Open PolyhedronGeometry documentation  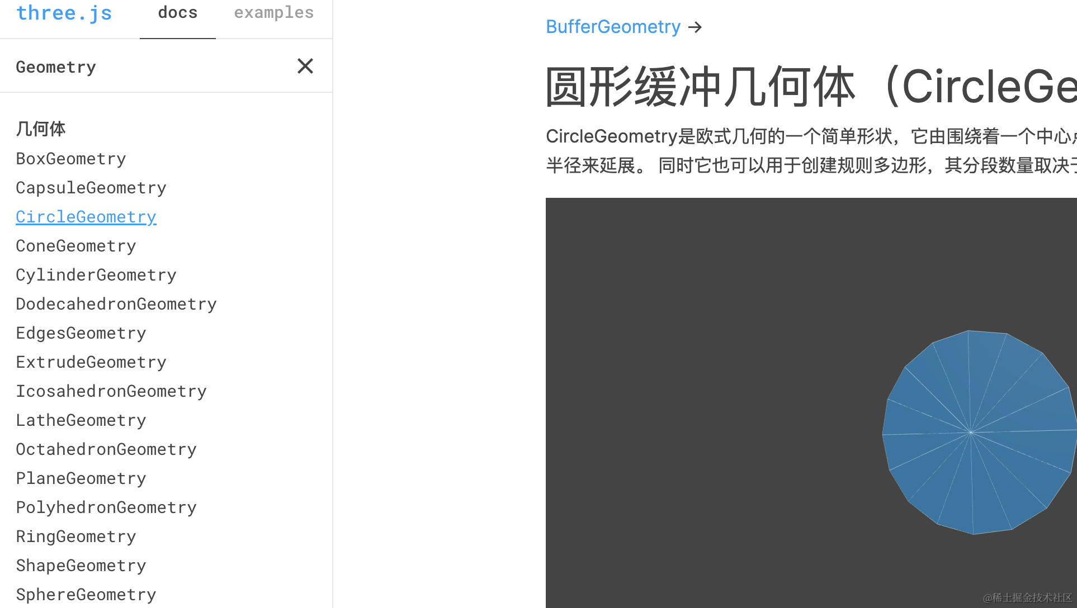pos(106,507)
